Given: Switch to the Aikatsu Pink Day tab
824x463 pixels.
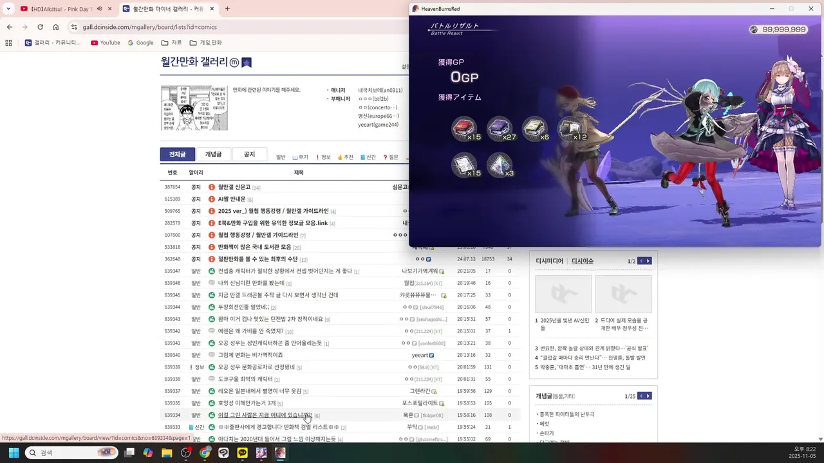Looking at the screenshot, I should click(x=61, y=9).
